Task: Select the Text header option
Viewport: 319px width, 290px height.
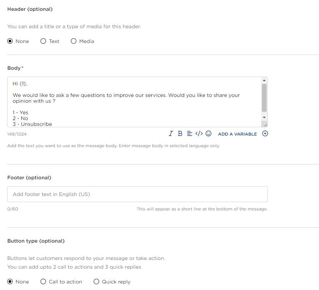Action: (x=43, y=41)
